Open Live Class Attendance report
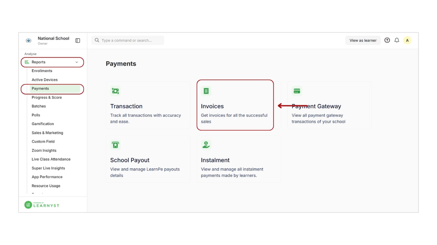This screenshot has width=437, height=245. [51, 159]
